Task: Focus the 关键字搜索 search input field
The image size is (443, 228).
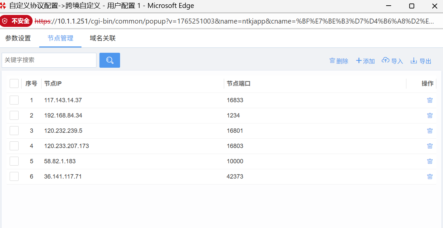Action: pyautogui.click(x=49, y=60)
